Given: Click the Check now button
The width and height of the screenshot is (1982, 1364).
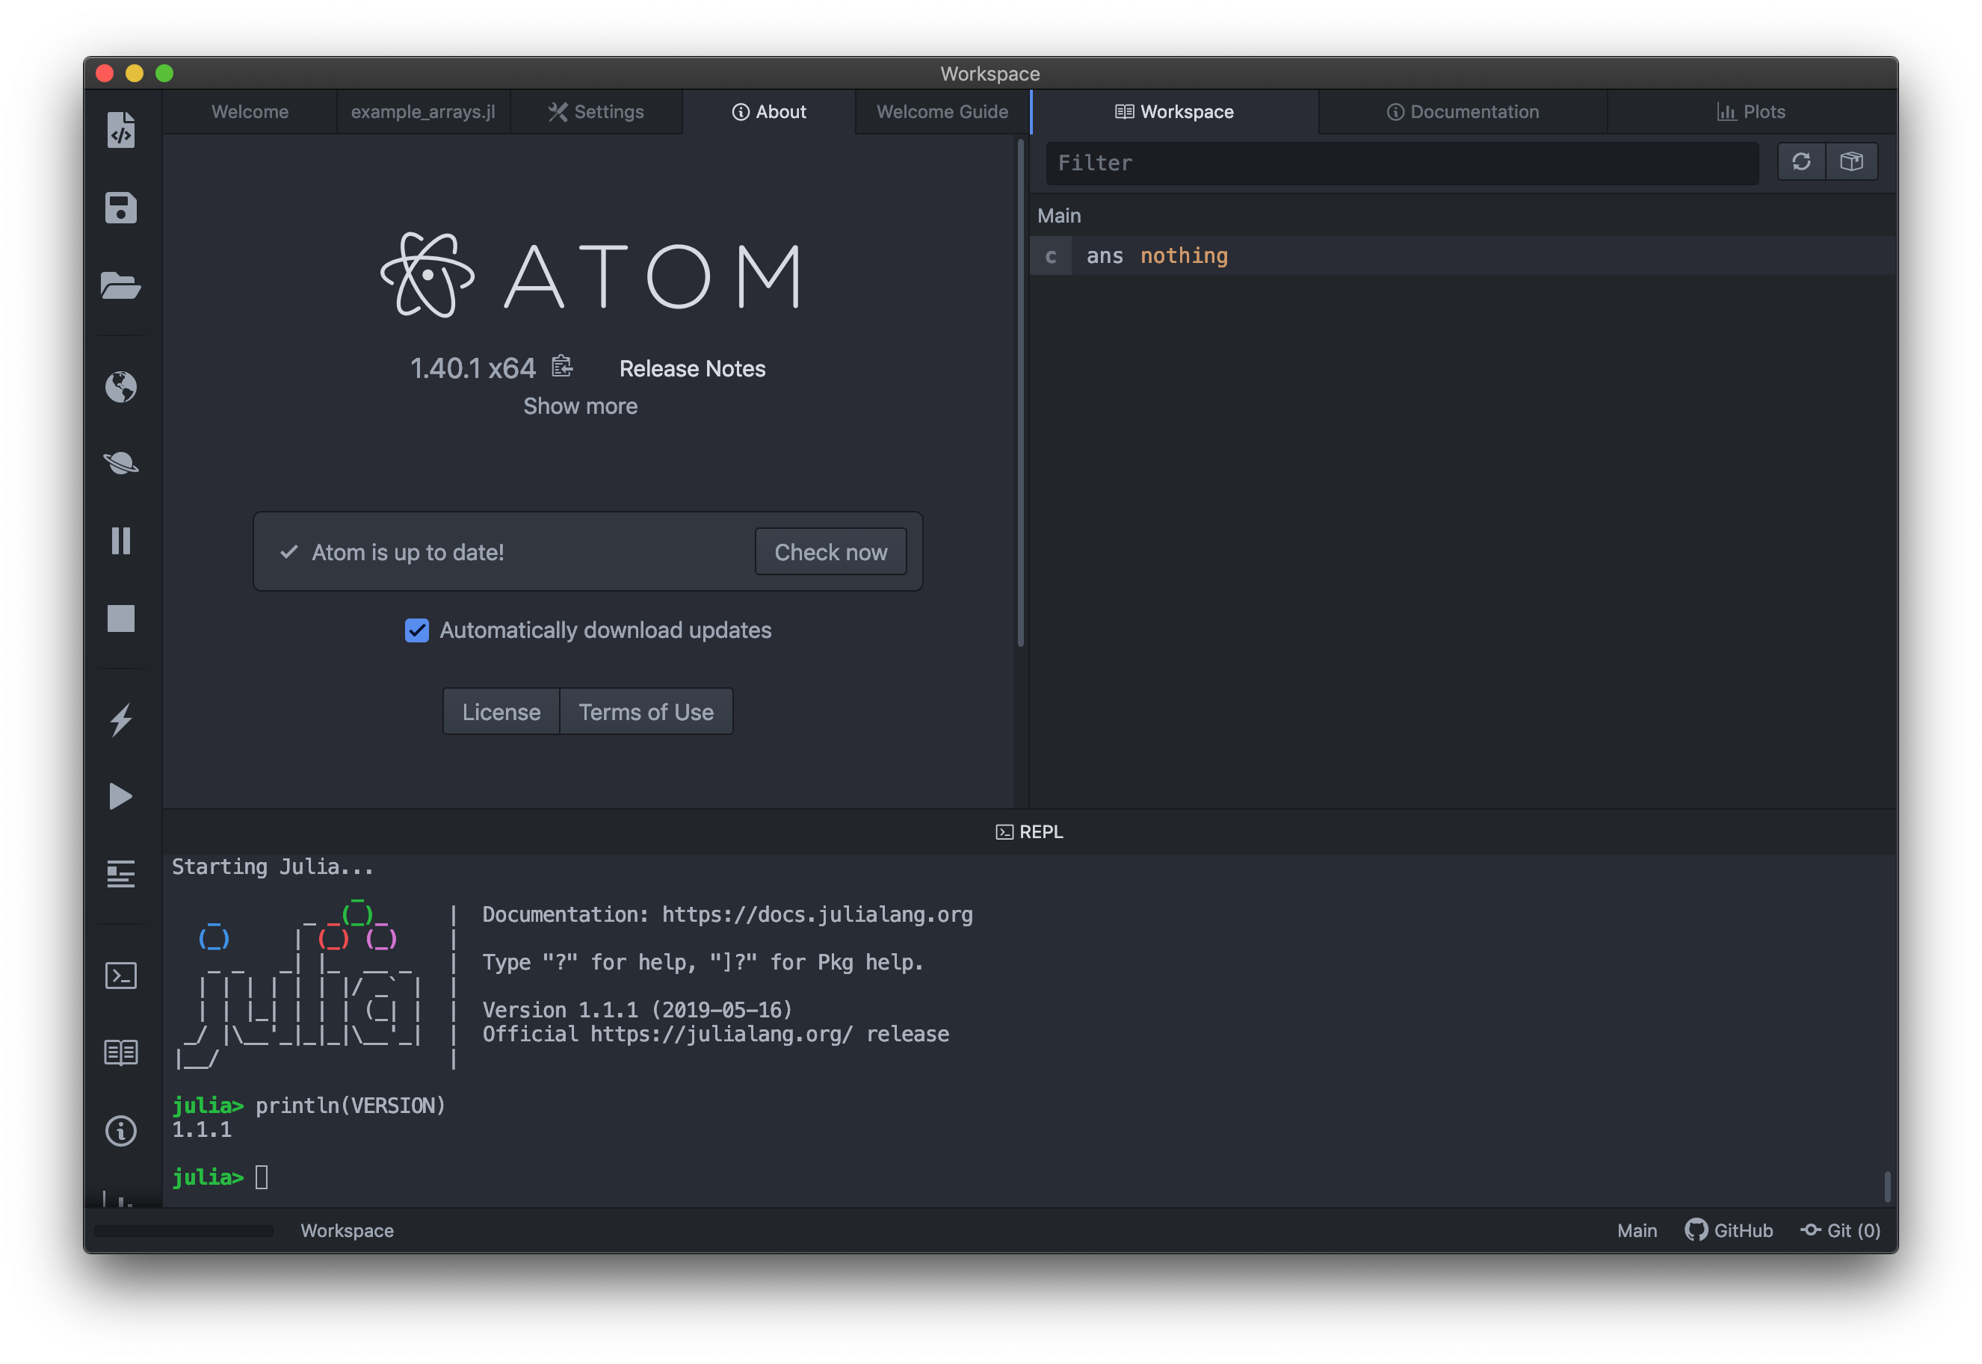Looking at the screenshot, I should point(830,552).
